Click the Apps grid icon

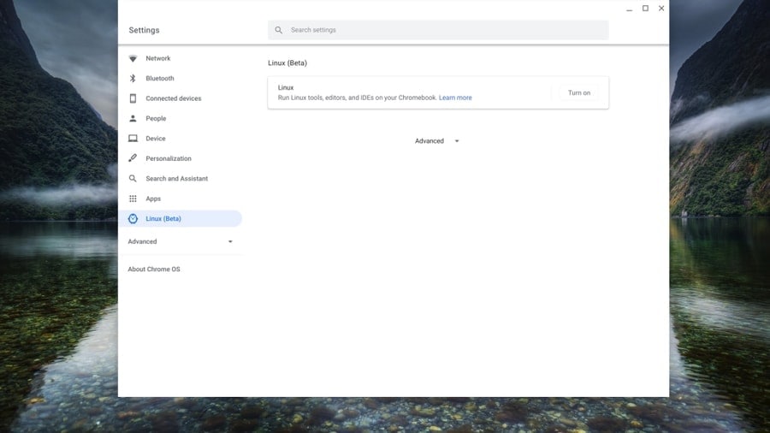point(133,199)
